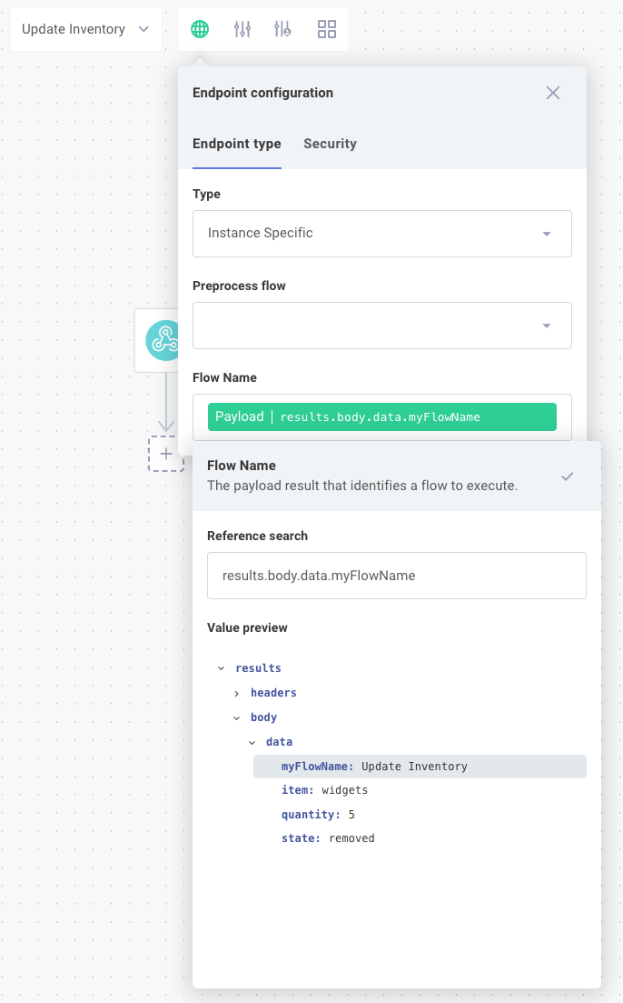Open the components grid icon
623x1003 pixels.
[x=327, y=28]
